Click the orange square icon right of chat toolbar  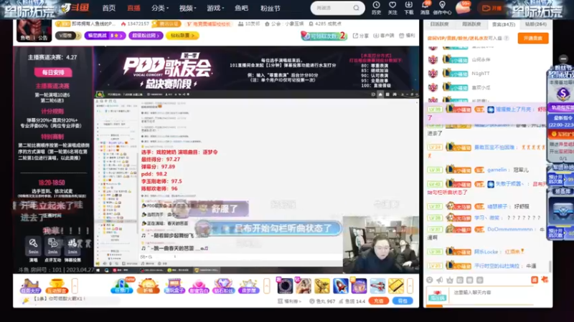point(534,280)
